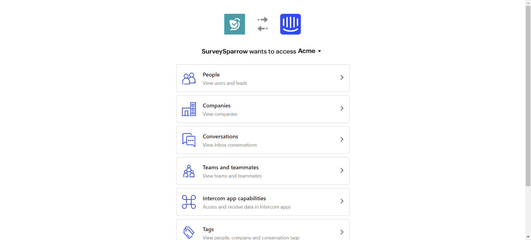Click the scrollbar down arrow
This screenshot has height=240, width=531.
click(x=528, y=237)
